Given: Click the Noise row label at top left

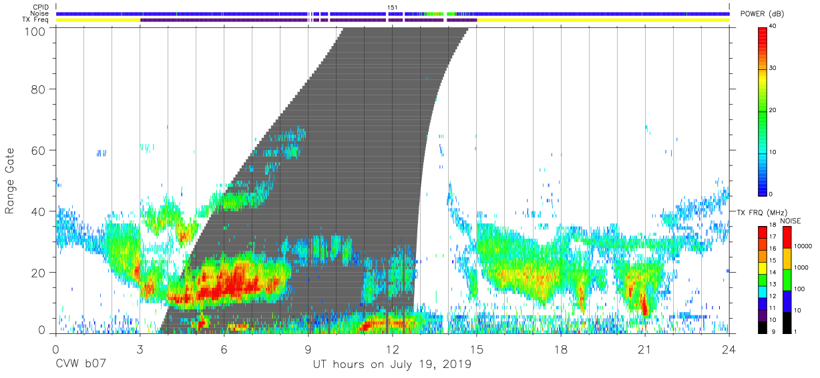Looking at the screenshot, I should 40,13.
